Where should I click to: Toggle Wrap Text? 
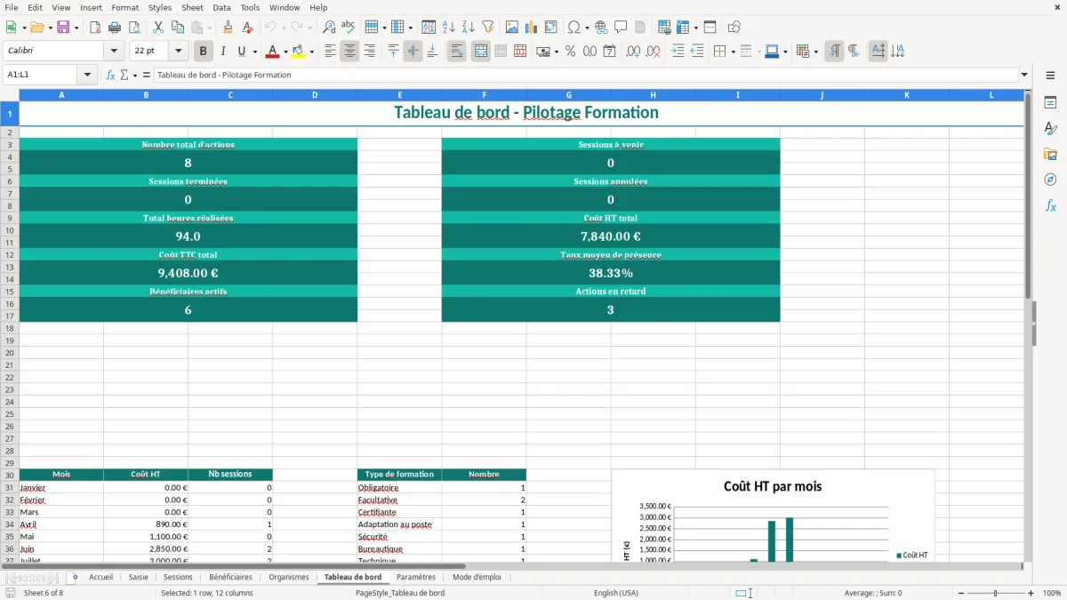pyautogui.click(x=456, y=52)
